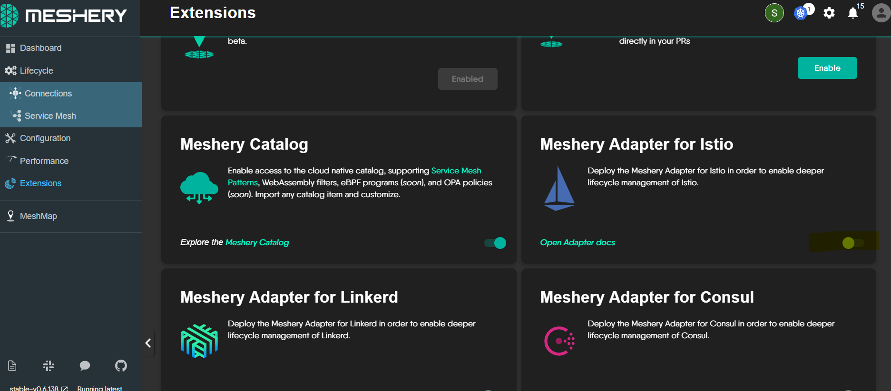Image resolution: width=891 pixels, height=391 pixels.
Task: Toggle the Istio adapter switch
Action: click(x=853, y=243)
